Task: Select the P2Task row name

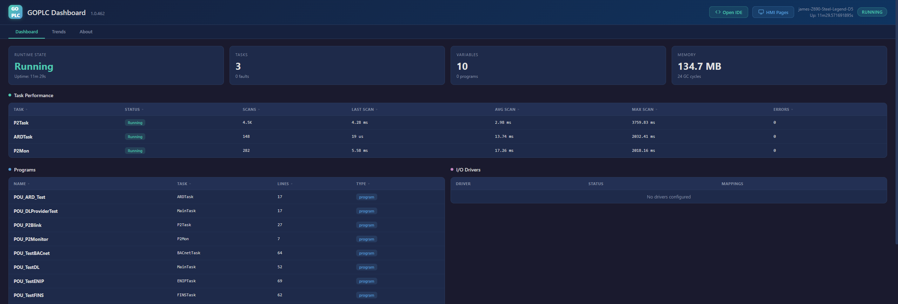Action: click(21, 123)
